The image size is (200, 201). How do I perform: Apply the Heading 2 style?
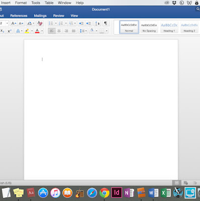coord(189,27)
